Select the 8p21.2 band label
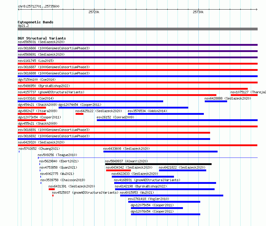The width and height of the screenshot is (266, 226). [x=23, y=26]
